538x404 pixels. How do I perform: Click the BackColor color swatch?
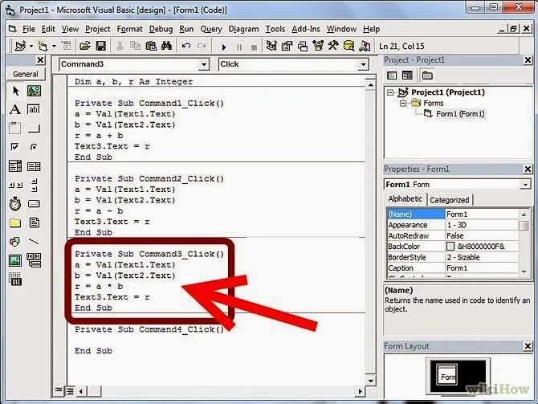pyautogui.click(x=450, y=246)
